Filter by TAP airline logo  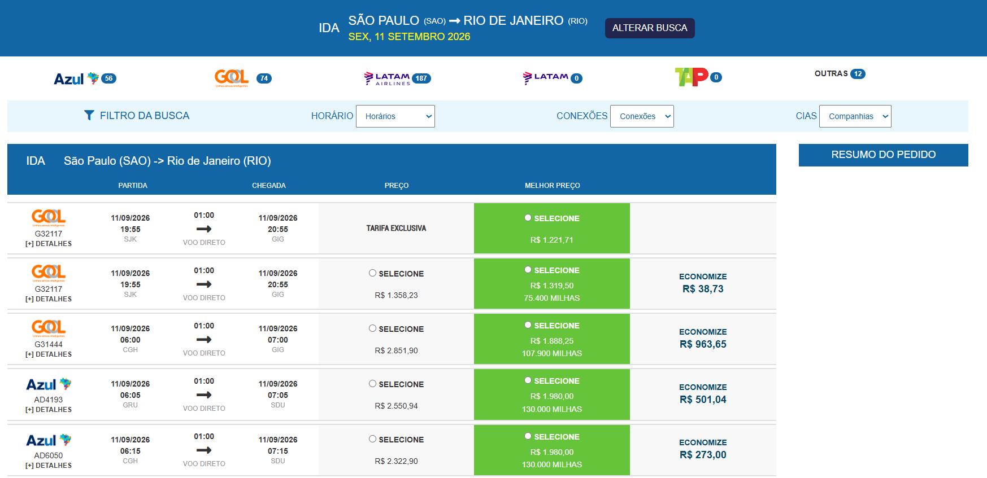[692, 77]
